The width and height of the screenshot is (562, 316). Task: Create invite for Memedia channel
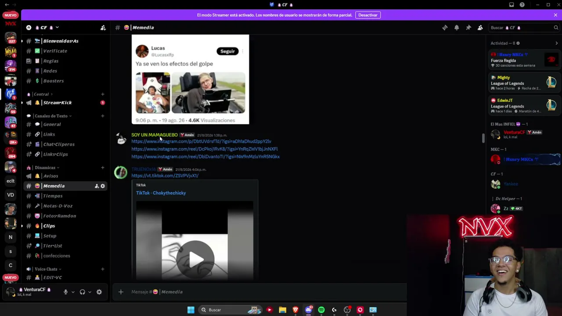point(97,186)
